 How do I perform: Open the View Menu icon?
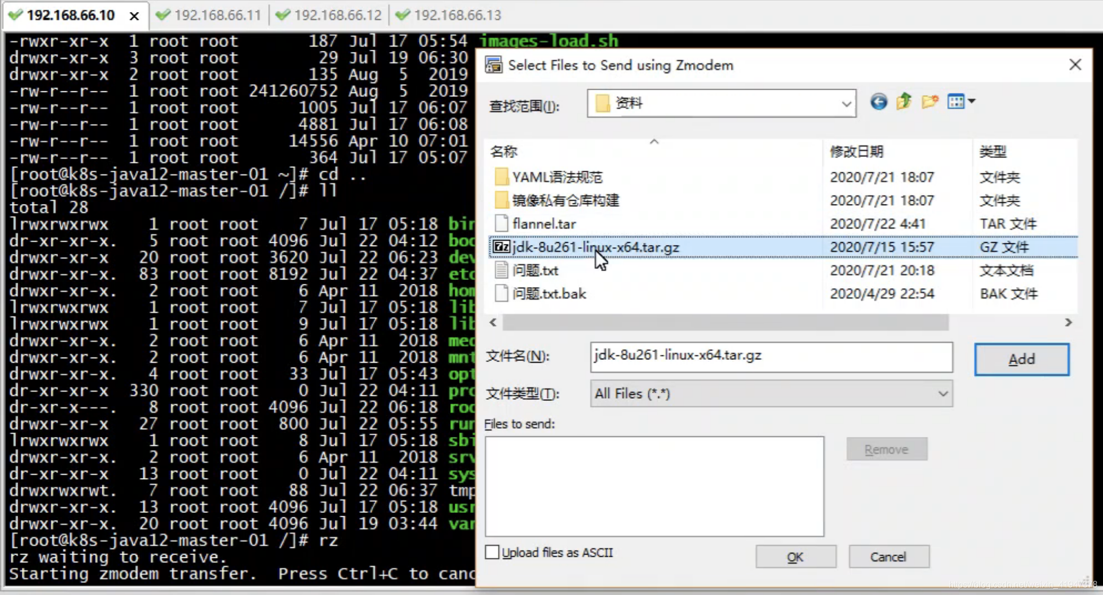956,102
